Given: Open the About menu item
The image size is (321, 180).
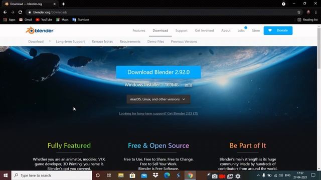Looking at the screenshot, I should (226, 30).
